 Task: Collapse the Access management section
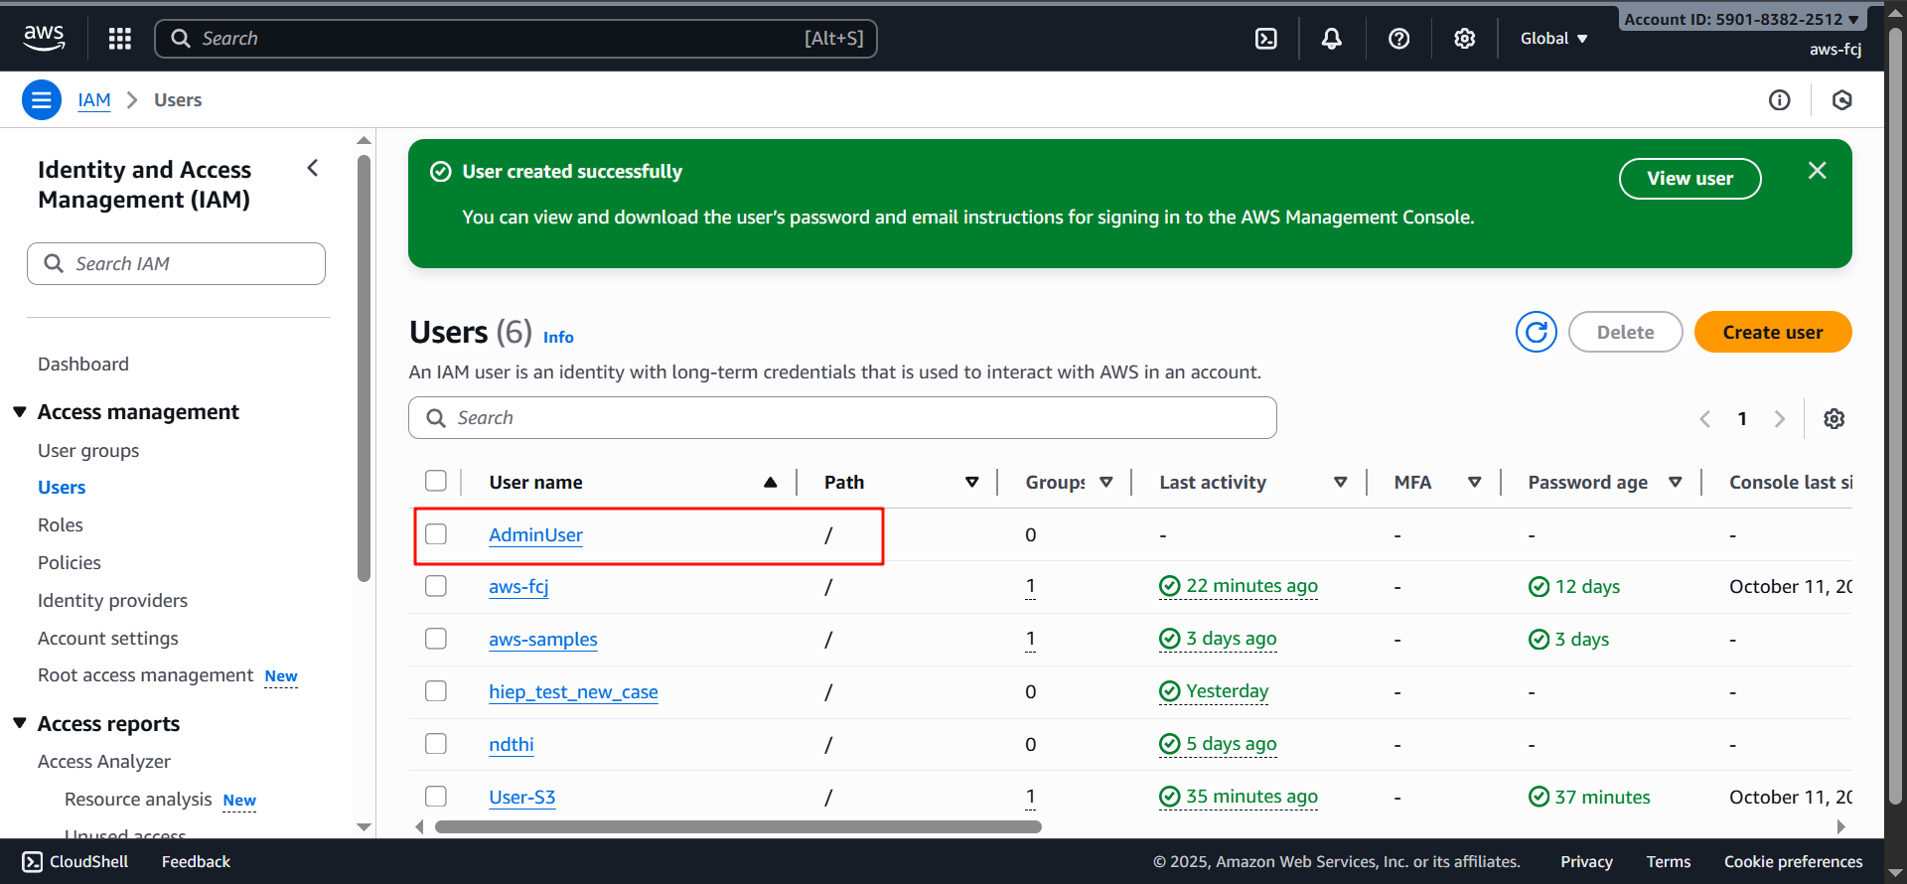(20, 412)
